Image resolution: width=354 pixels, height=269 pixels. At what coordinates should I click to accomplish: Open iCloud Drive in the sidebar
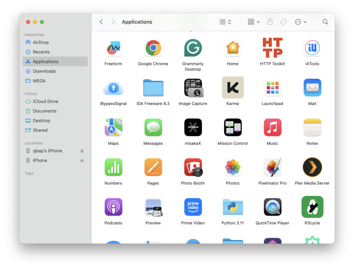[55, 101]
